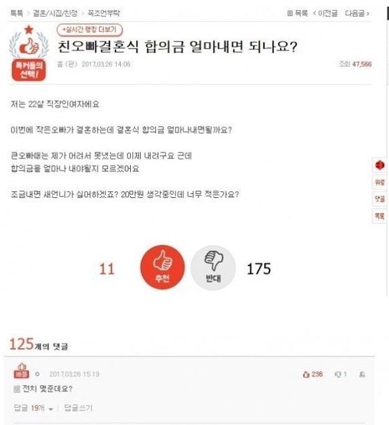Screen dimensions: 389x425
Task: Expand the 답글 19개 replies dropdown
Action: (x=34, y=408)
